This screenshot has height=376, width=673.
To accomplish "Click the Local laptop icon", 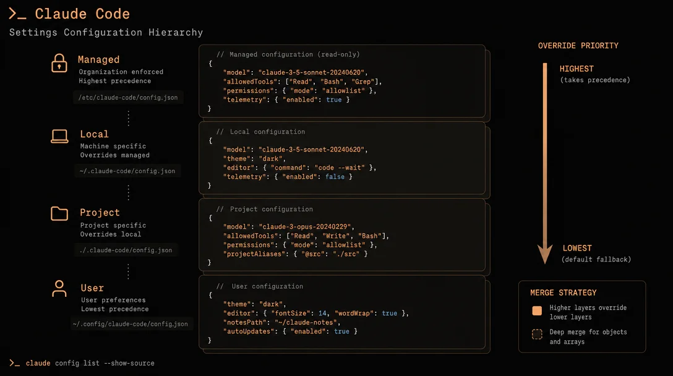I will pos(59,137).
